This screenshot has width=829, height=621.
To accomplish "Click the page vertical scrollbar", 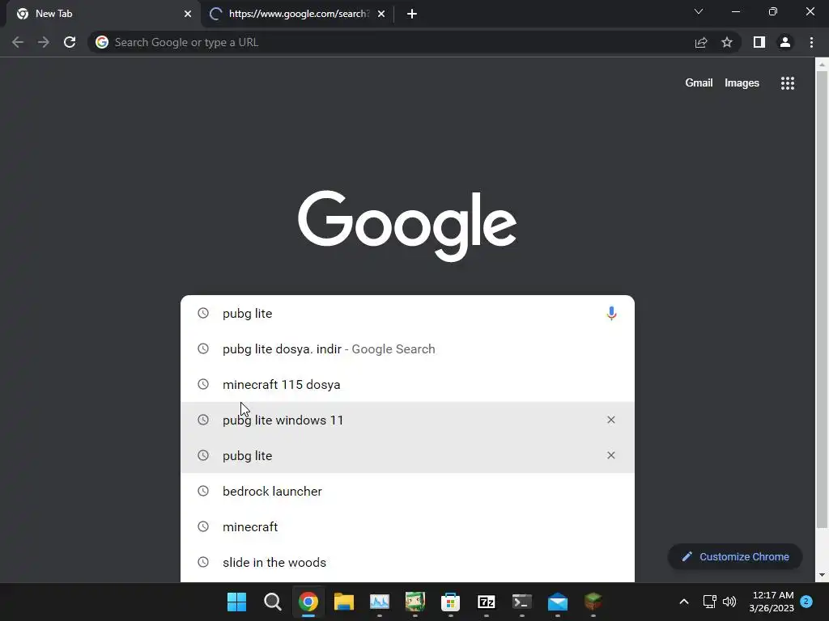I will tap(822, 298).
